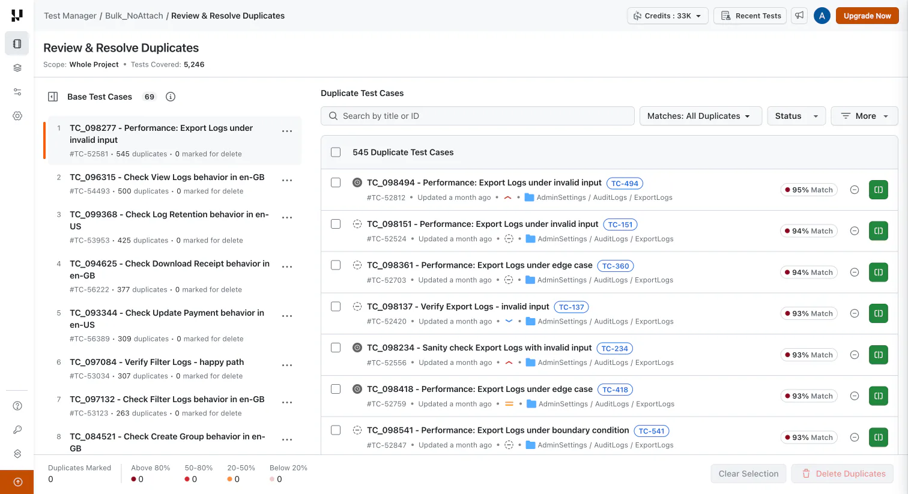
Task: Select base test case TC_099368
Action: 172,227
